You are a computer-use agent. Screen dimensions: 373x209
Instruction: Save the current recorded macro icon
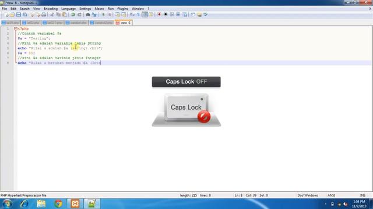click(x=185, y=15)
